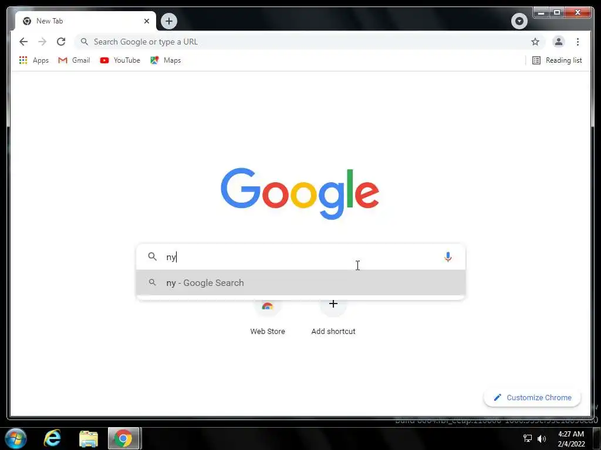
Task: Open File Explorer from the taskbar
Action: (89, 438)
